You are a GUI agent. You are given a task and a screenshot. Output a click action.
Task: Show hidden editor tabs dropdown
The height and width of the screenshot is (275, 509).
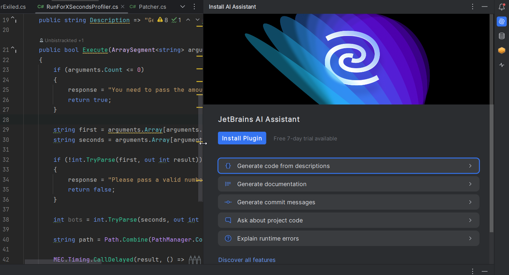point(183,7)
